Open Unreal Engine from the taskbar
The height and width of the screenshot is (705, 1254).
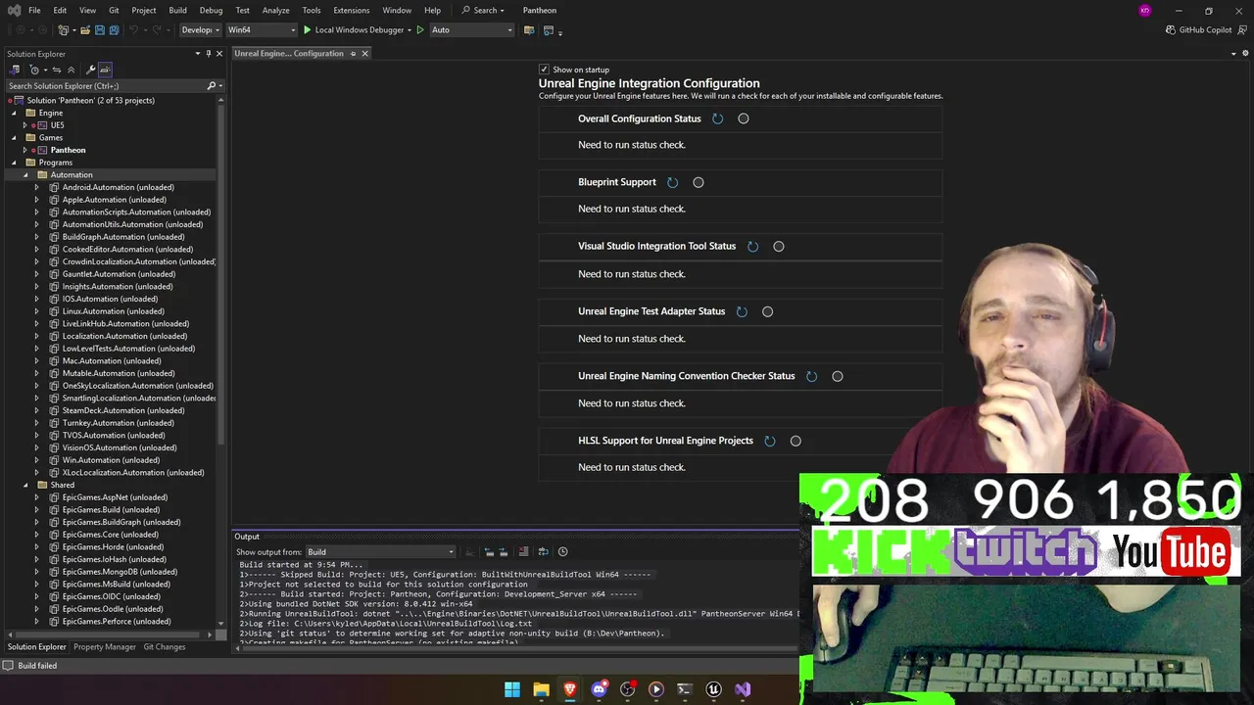click(713, 689)
